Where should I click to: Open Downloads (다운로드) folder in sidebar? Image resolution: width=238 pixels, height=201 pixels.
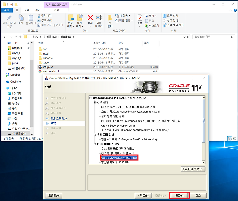click(x=17, y=99)
